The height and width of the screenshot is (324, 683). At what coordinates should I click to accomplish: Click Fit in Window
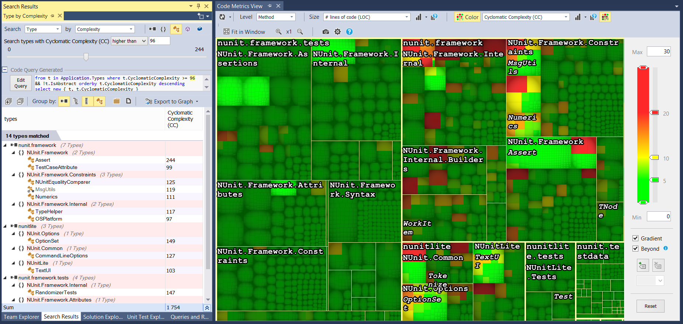coord(244,32)
